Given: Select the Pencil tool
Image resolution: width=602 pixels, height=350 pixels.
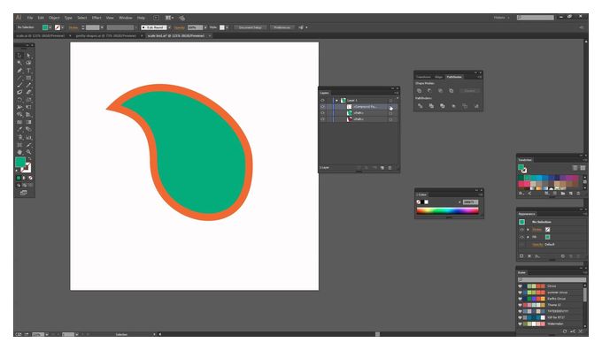Looking at the screenshot, I should (x=28, y=85).
